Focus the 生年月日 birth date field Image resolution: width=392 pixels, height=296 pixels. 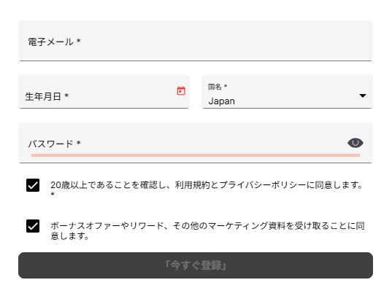click(x=104, y=92)
